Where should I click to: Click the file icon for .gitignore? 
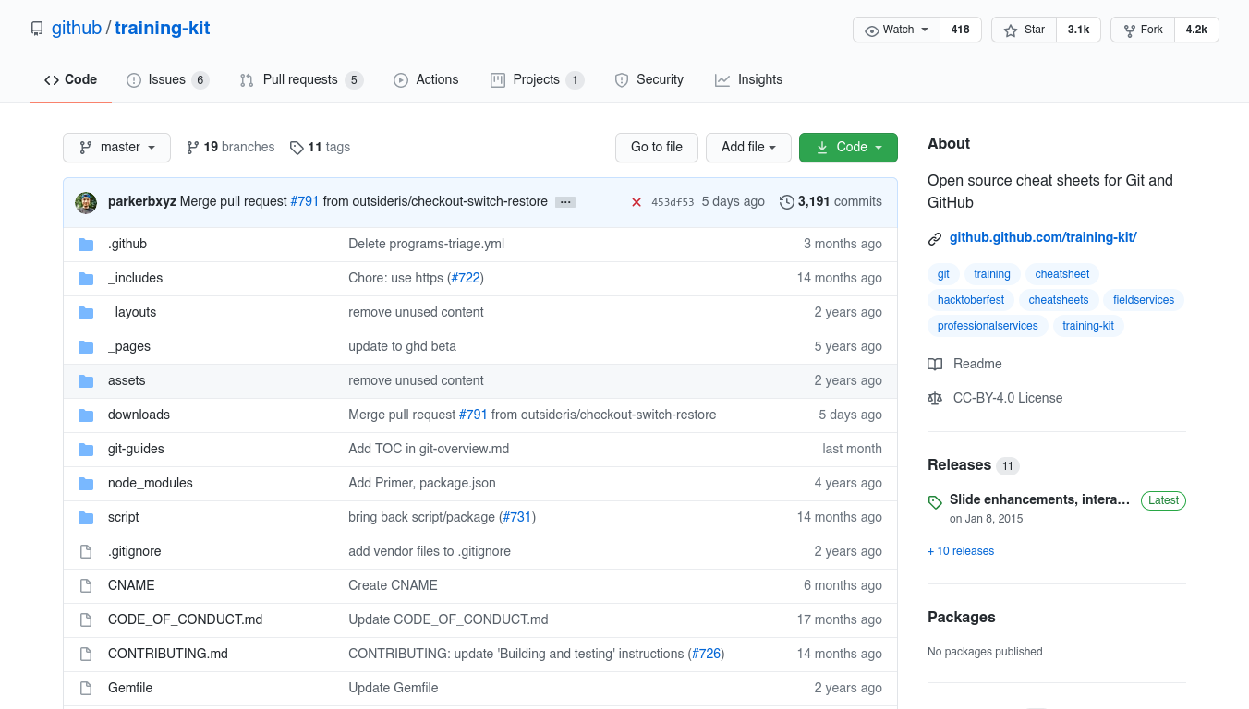(86, 551)
